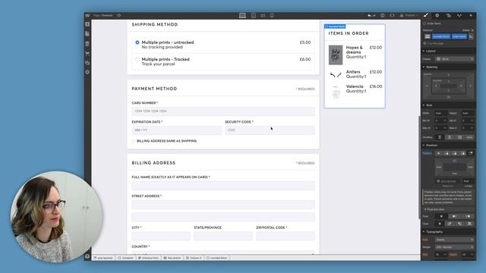Click the Hopes & dreams product thumbnail
Screen dimensions: 486x273
pyautogui.click(x=336, y=55)
